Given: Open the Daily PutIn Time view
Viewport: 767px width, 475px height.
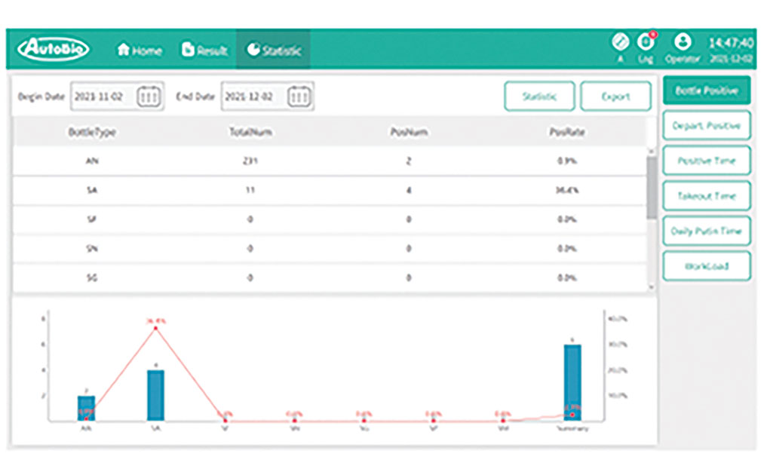Looking at the screenshot, I should [x=707, y=231].
